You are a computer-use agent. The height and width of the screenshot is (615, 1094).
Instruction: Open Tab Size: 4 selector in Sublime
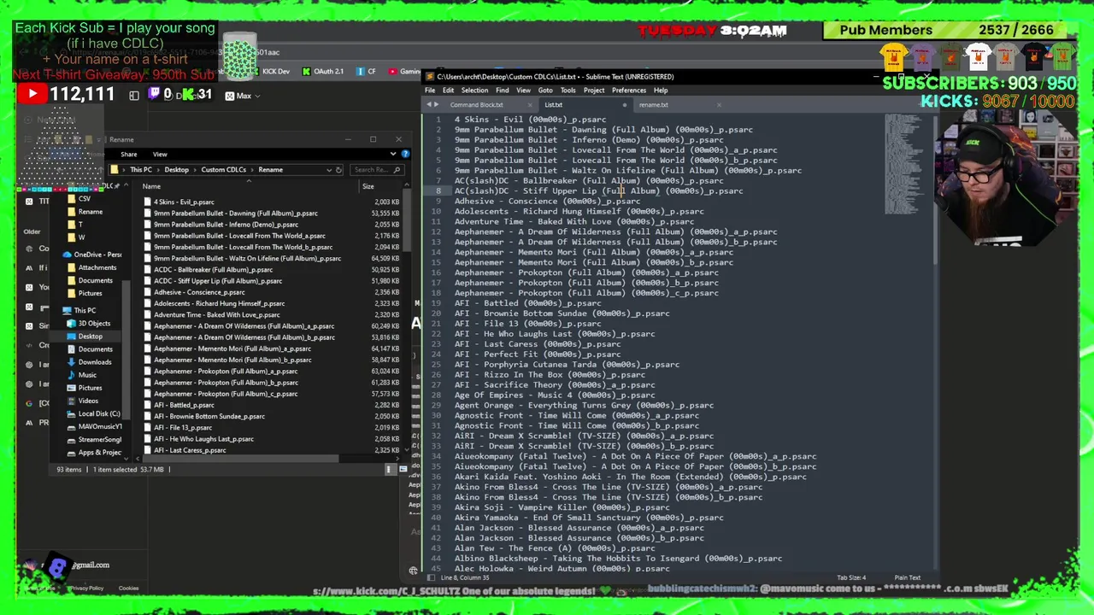(851, 577)
